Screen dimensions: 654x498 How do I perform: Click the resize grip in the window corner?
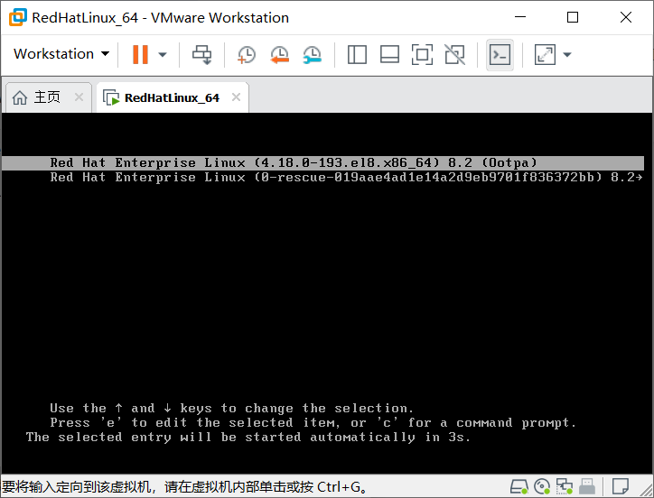(647, 491)
